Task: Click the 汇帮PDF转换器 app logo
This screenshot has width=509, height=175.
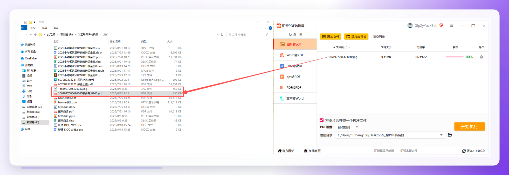Action: coord(279,26)
